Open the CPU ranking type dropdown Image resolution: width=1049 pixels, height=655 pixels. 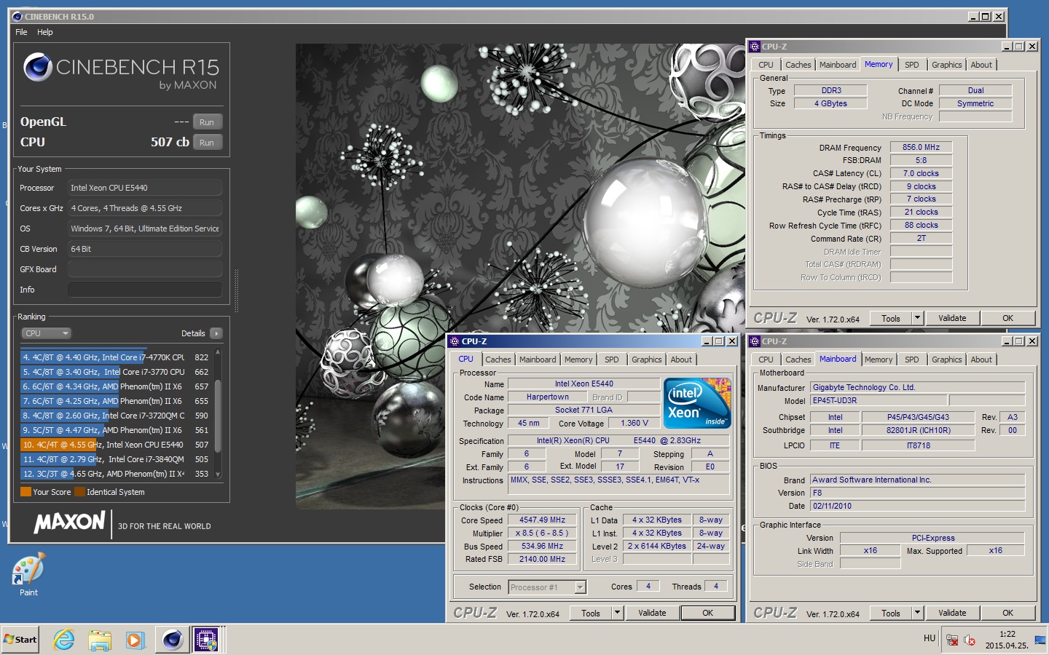pyautogui.click(x=46, y=333)
